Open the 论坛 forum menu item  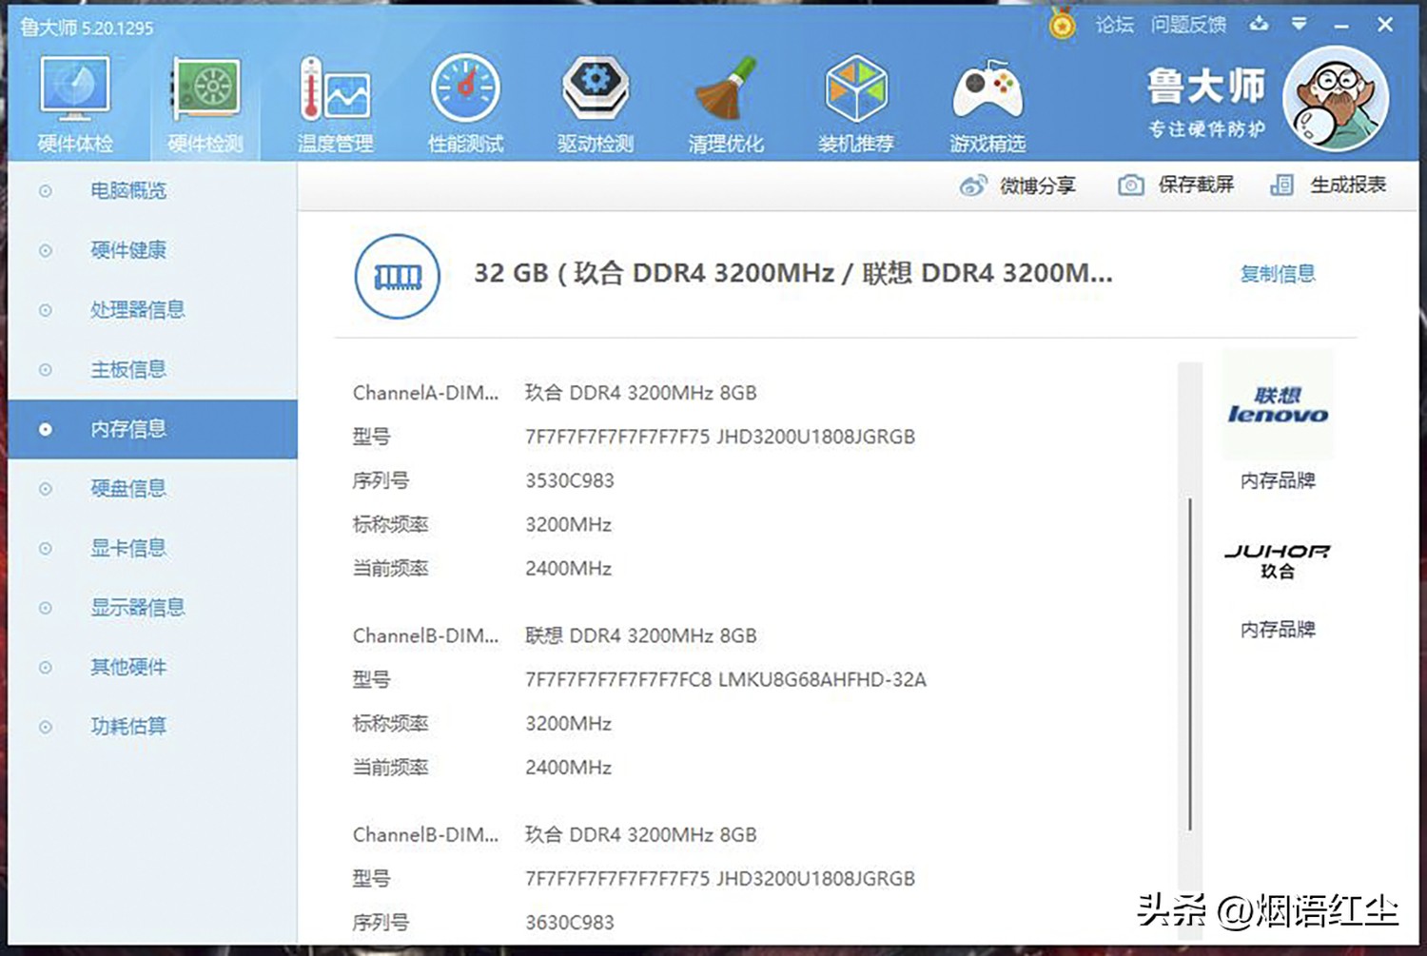1115,24
